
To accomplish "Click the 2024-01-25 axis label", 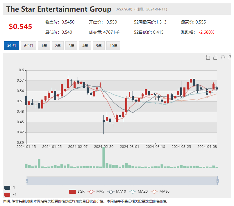I will pos(52,147).
